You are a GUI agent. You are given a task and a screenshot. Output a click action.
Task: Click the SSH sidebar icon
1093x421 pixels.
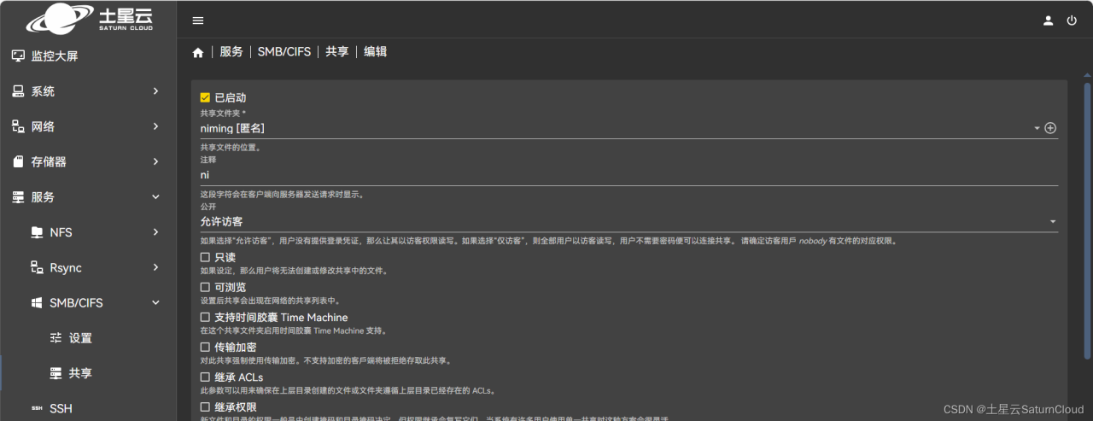pos(37,408)
